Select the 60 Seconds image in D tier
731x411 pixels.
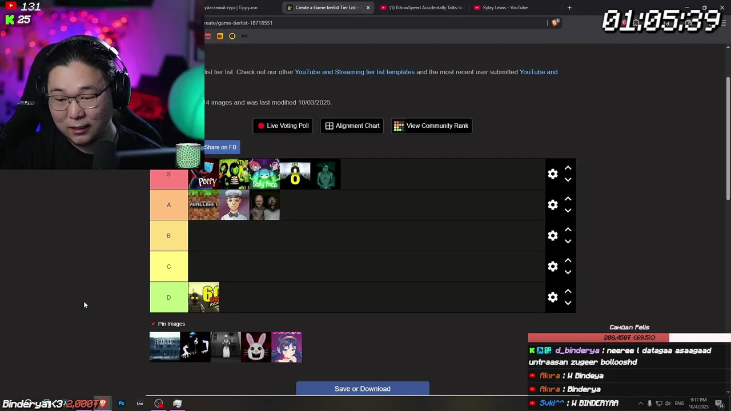204,297
